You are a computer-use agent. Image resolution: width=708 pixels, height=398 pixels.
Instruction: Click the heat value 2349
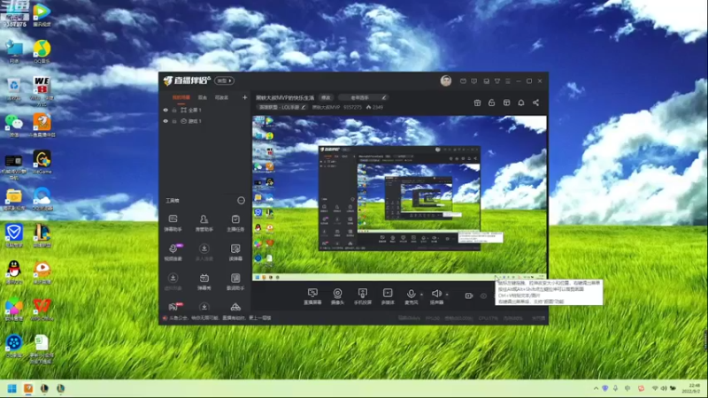coord(378,107)
